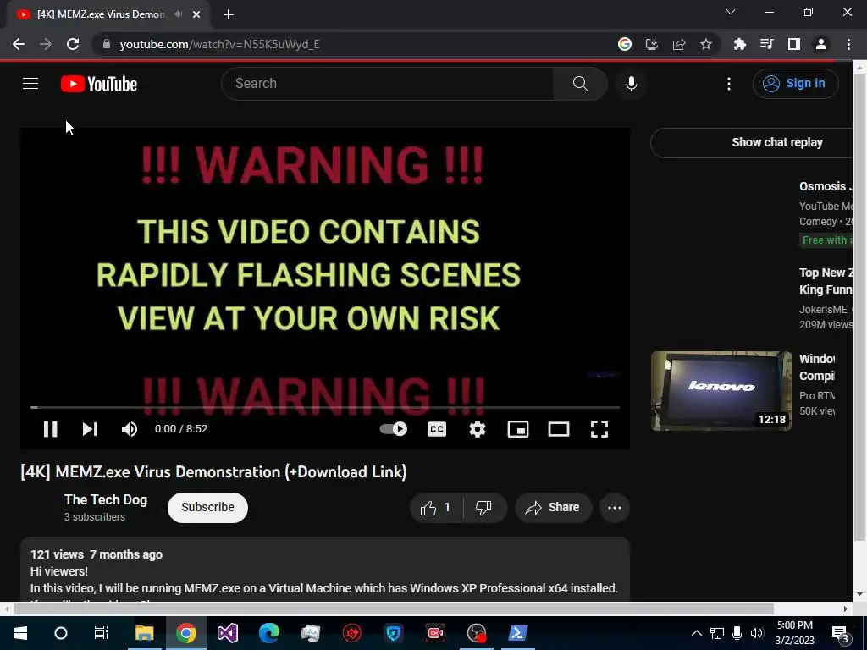Open media controls icon in toolbar
The image size is (867, 650).
coord(767,44)
